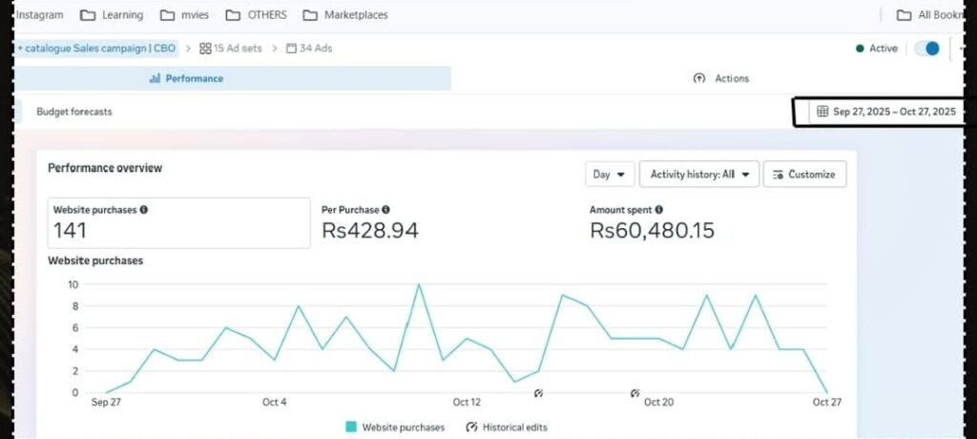Click the Learning bookmark folder icon
The height and width of the screenshot is (439, 977).
(x=88, y=15)
